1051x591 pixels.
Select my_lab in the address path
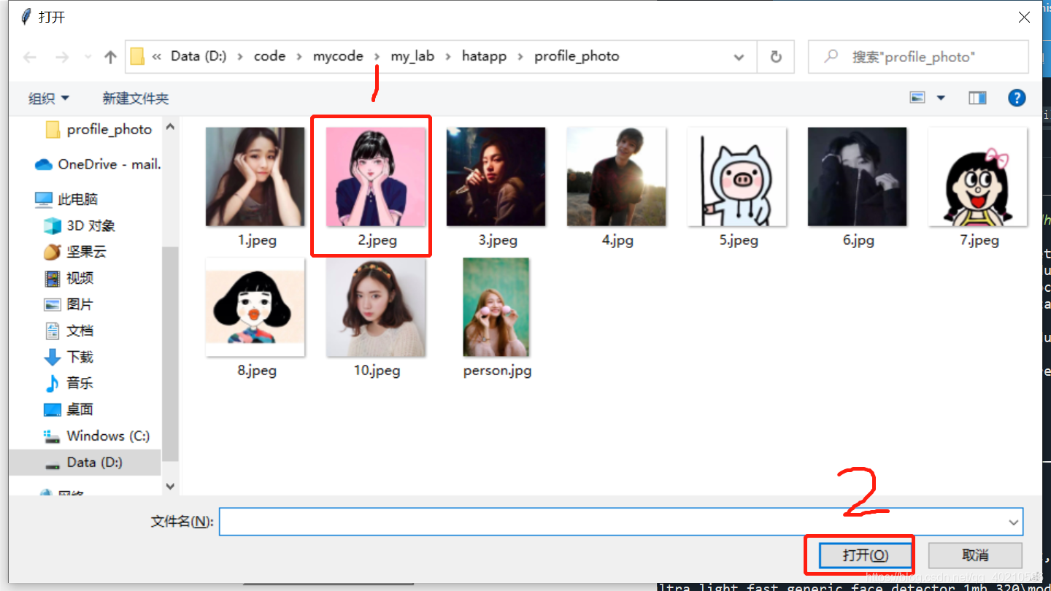coord(412,56)
